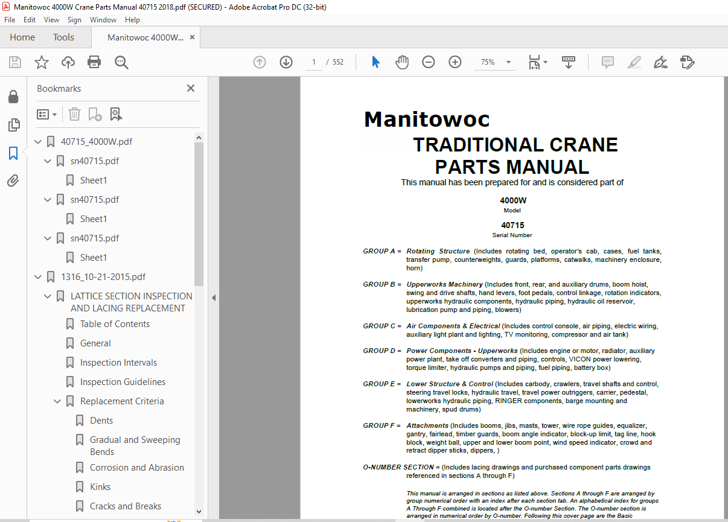Bookmark this file with the star icon
728x522 pixels.
(42, 62)
